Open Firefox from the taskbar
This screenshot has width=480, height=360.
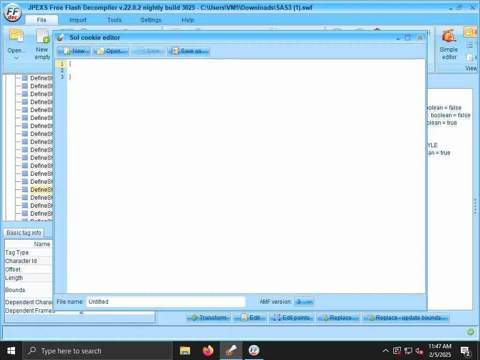[208, 351]
